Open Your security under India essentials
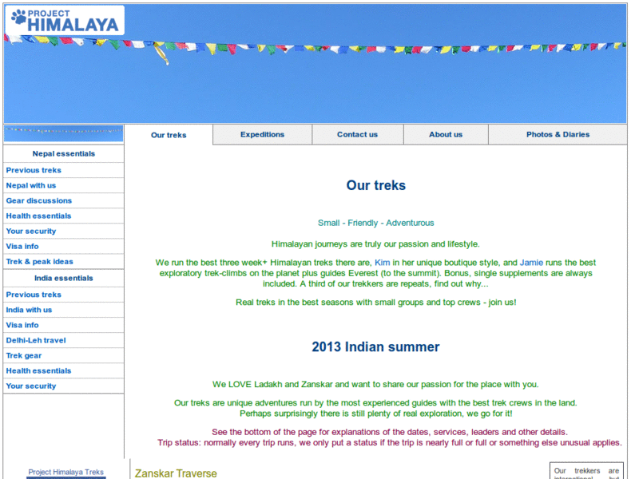639x479 pixels. [x=31, y=386]
